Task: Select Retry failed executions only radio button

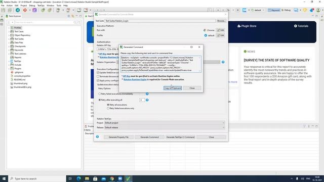Action: coord(108,108)
